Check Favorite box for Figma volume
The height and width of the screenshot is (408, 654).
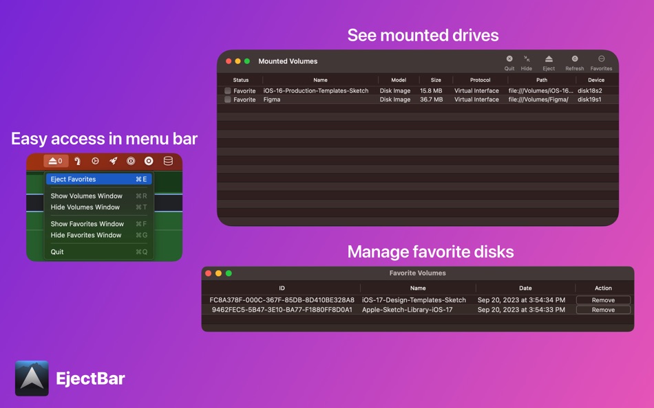pos(228,100)
